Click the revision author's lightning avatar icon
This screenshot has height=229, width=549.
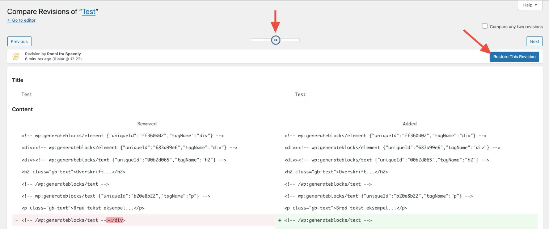click(x=16, y=56)
